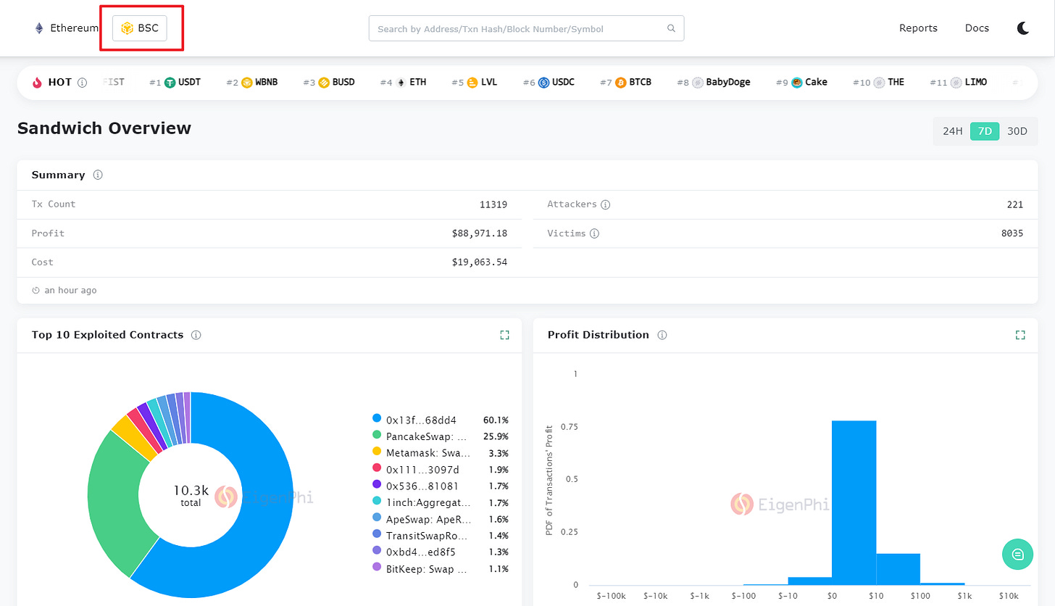Viewport: 1055px width, 606px height.
Task: Select the 1inch Aggregator legend entry
Action: tap(440, 502)
